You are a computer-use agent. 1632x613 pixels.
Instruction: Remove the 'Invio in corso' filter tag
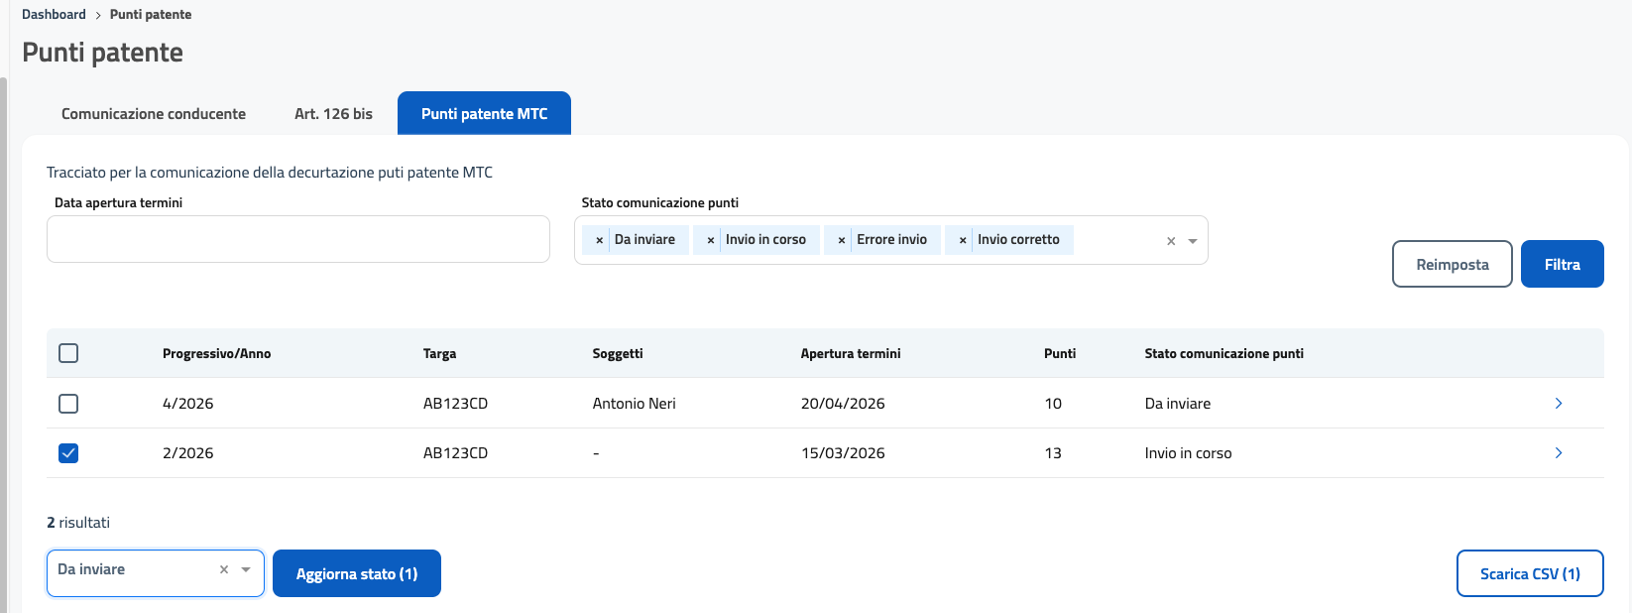[710, 240]
